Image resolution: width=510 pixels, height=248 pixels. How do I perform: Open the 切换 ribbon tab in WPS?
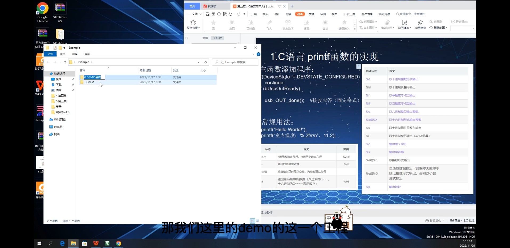point(288,14)
